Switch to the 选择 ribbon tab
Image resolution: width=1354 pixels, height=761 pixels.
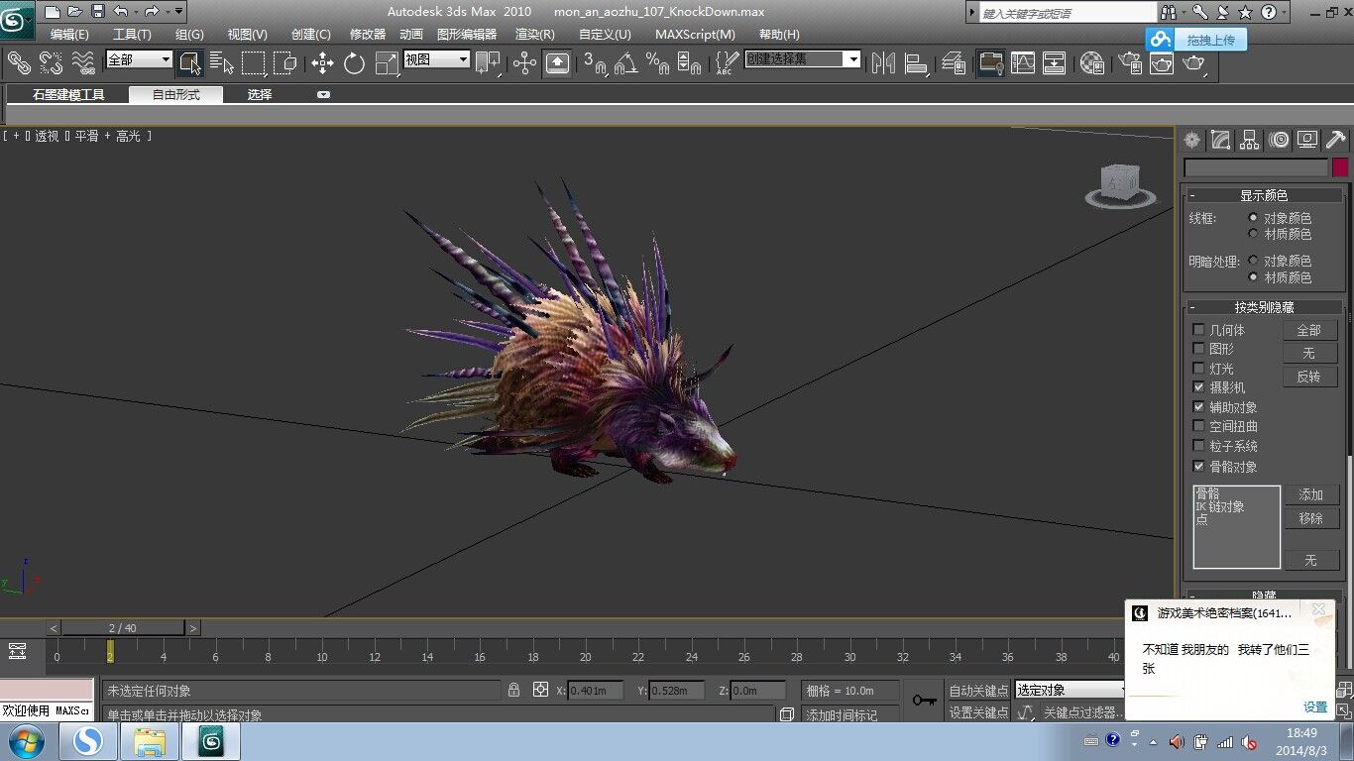coord(260,95)
